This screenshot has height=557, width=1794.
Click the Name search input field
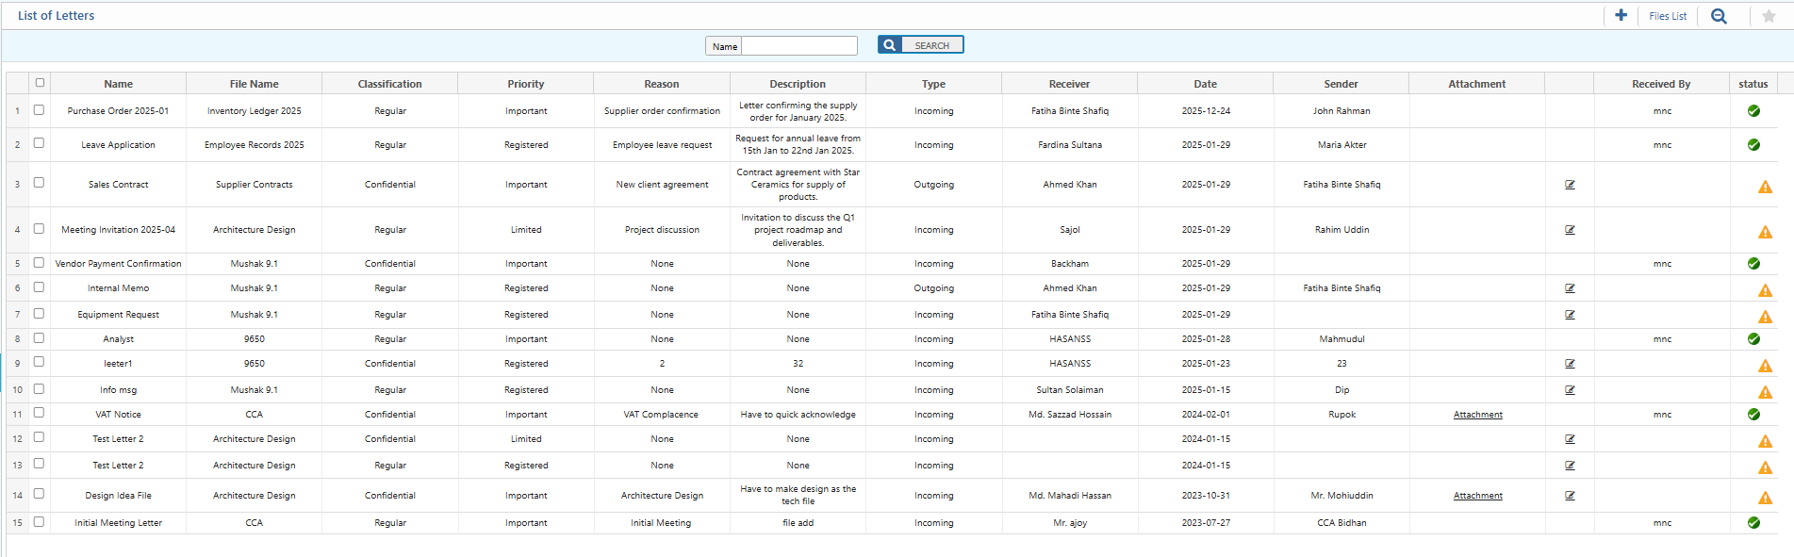[798, 46]
